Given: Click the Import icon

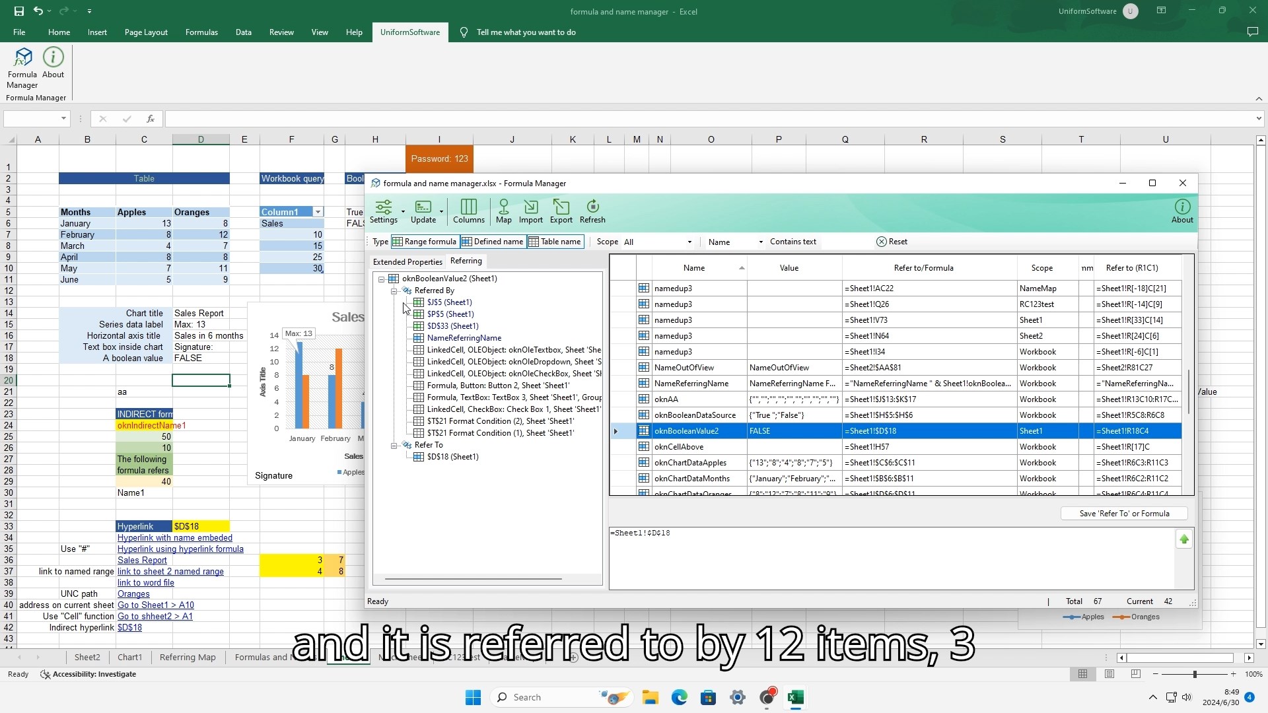Looking at the screenshot, I should pos(530,211).
